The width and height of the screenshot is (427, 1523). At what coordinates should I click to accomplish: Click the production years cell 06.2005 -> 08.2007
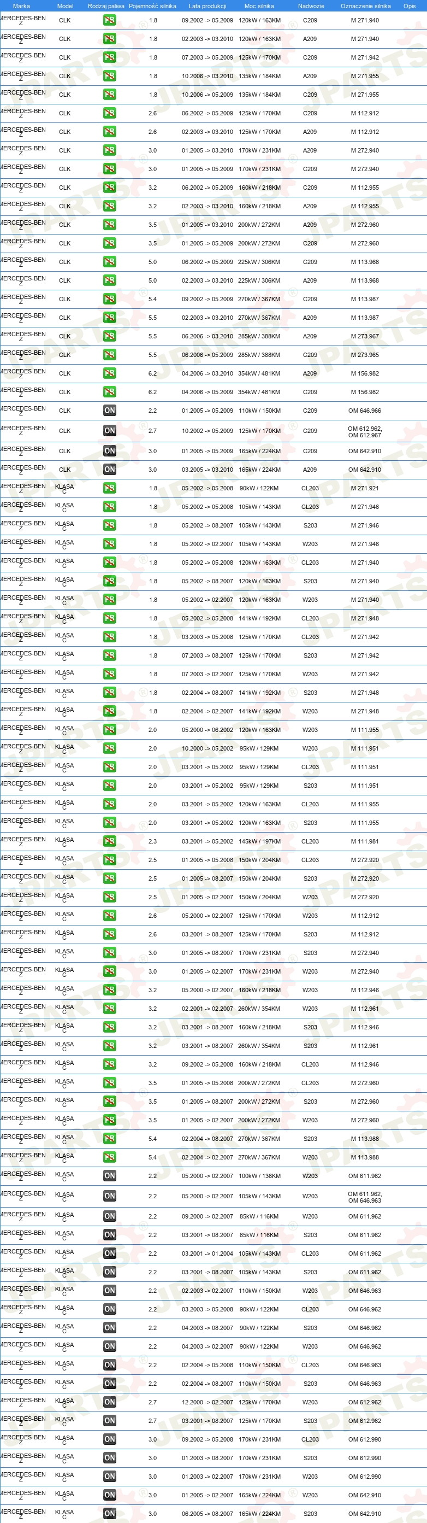point(207,1514)
